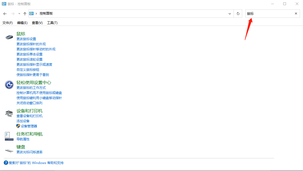Open 自定义鼠标按钮
Screen dimensions: 303x171
tap(28, 69)
